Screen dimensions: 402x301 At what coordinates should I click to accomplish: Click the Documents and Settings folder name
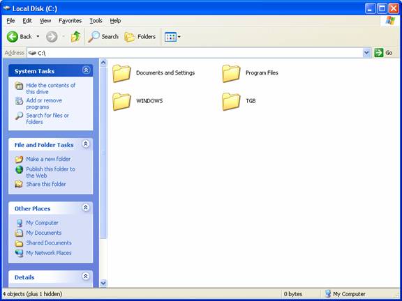[165, 73]
